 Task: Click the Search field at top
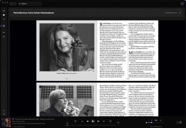(30, 4)
